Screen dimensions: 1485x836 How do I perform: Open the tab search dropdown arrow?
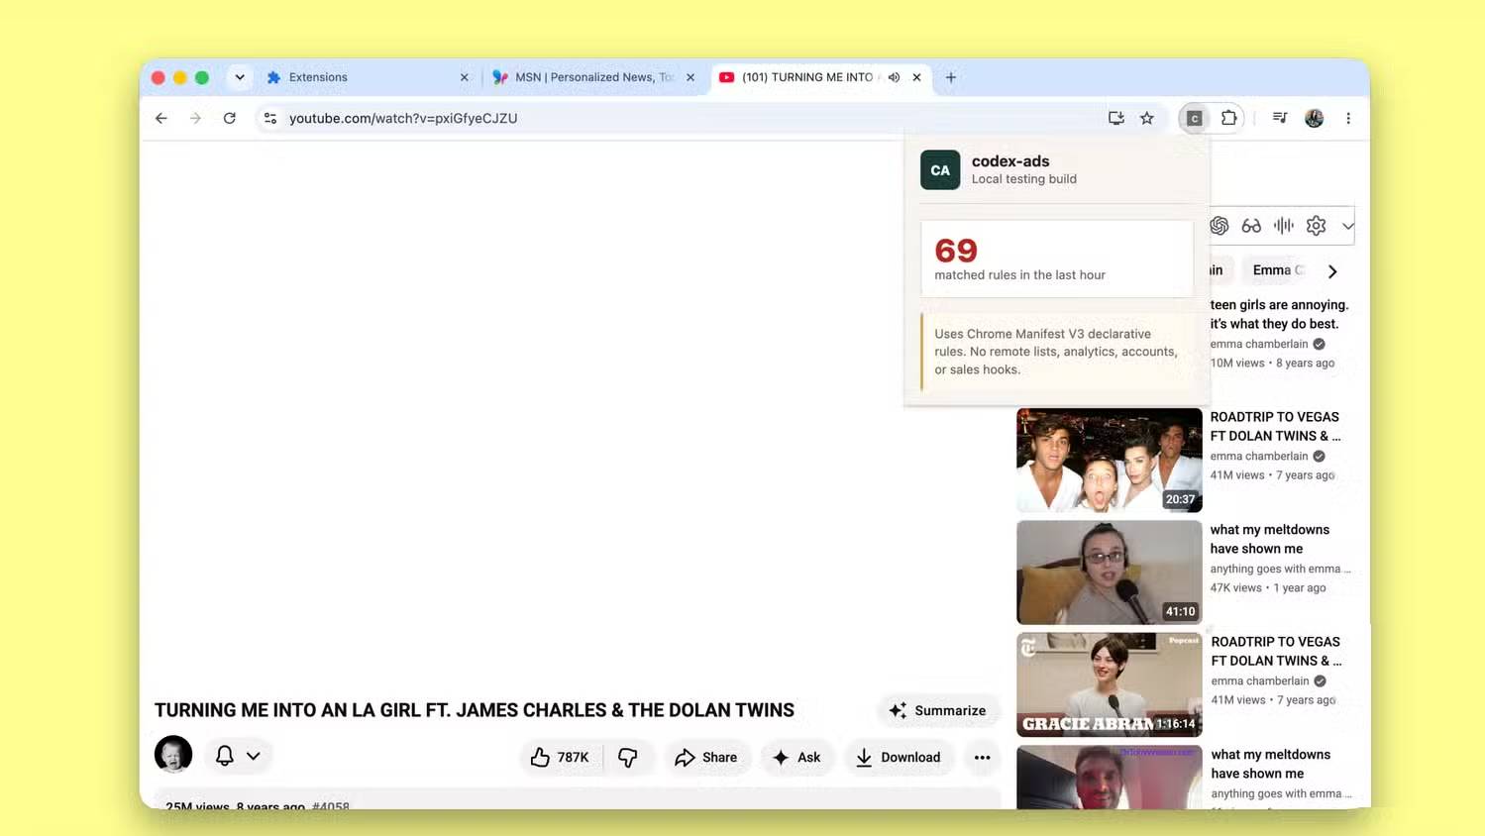[240, 77]
